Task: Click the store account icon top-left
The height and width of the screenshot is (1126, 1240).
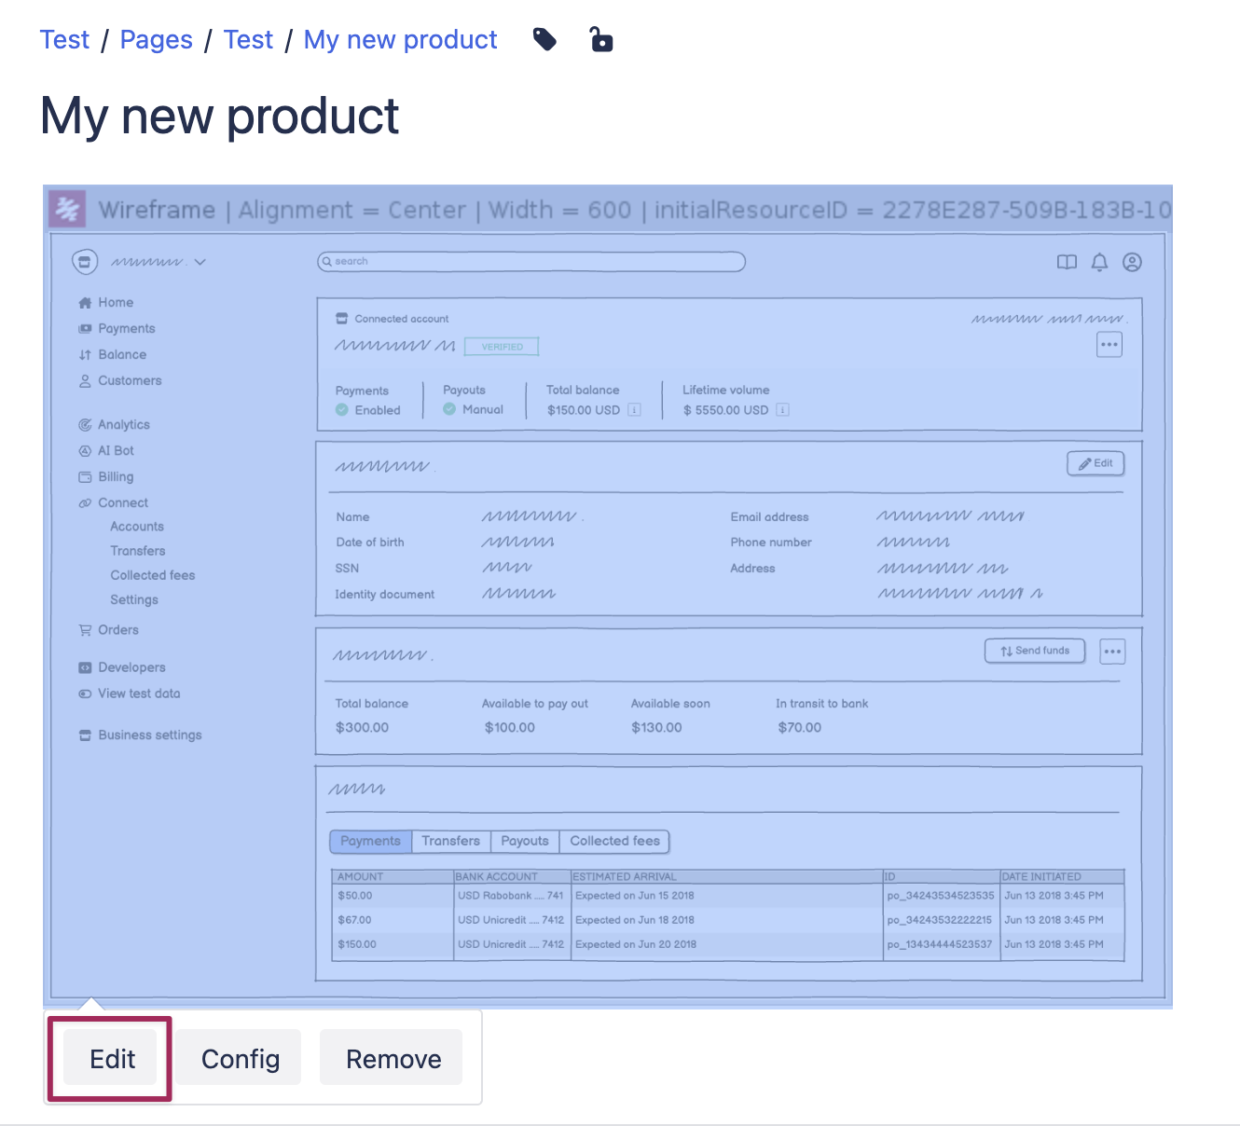Action: [x=85, y=262]
